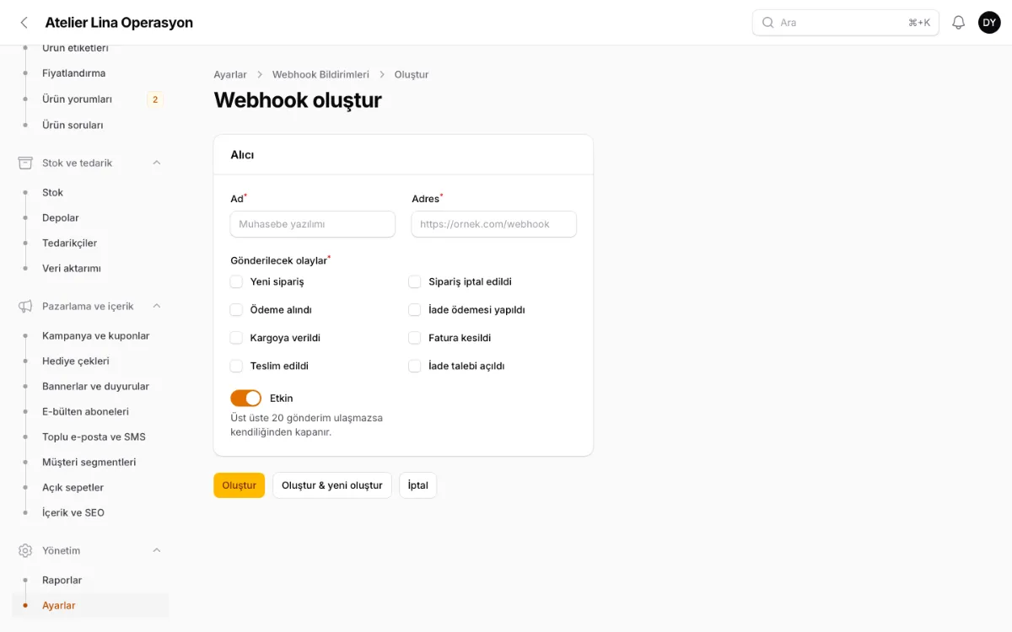1012x632 pixels.
Task: Click the İptal button
Action: [418, 485]
